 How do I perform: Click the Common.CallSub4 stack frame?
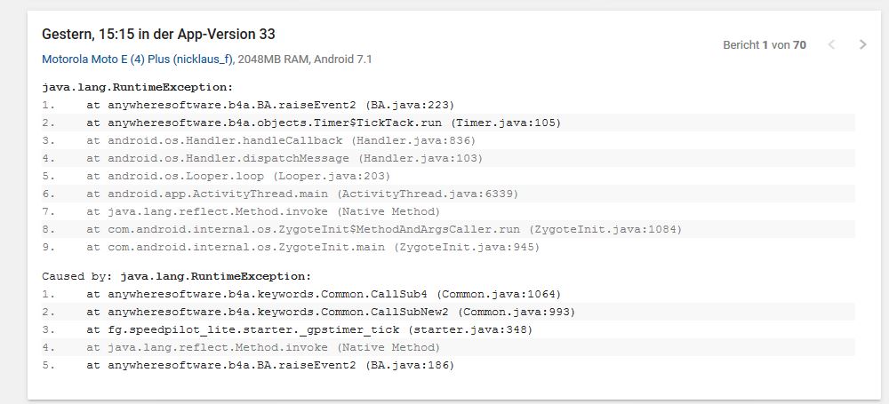pyautogui.click(x=324, y=294)
